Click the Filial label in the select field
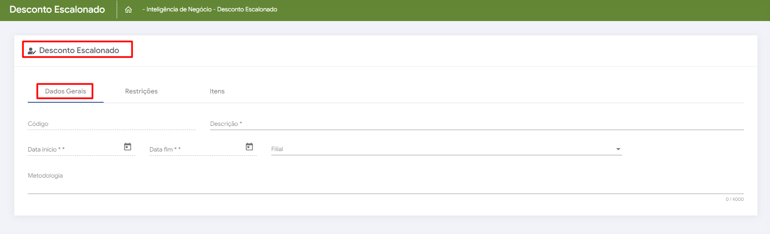770x234 pixels. [x=277, y=149]
